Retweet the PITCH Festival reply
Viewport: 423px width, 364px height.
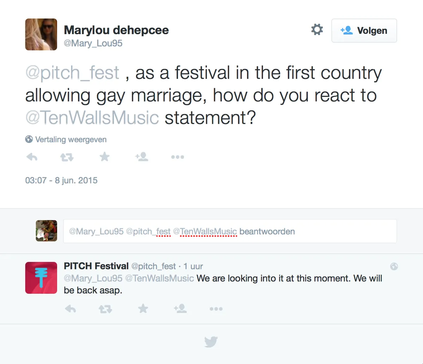pos(105,309)
